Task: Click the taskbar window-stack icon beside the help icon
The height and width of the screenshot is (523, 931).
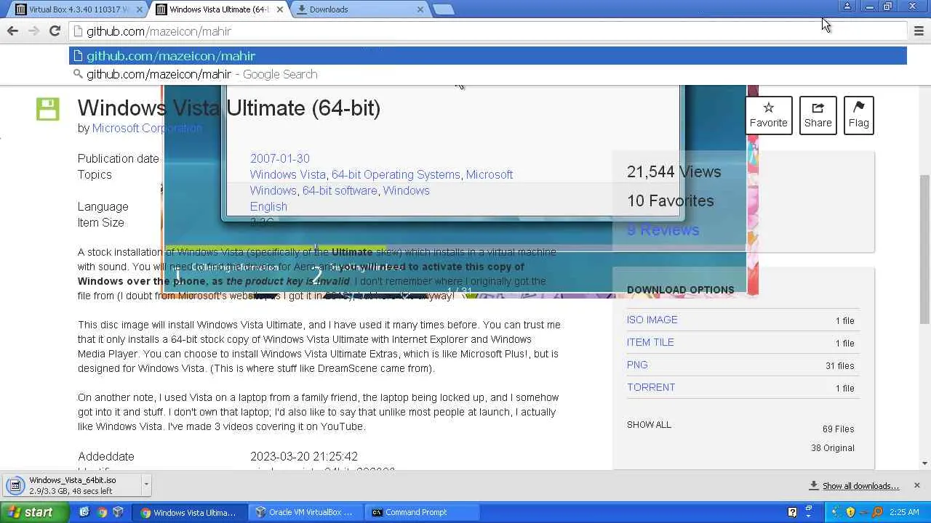Action: 809,512
